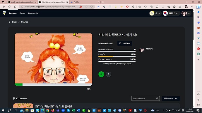Viewport: 202px width, 113px height.
Task: Open the profile avatar dropdown menu
Action: (186, 13)
